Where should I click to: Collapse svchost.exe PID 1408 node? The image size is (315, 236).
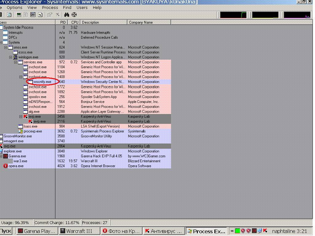(x=21, y=77)
